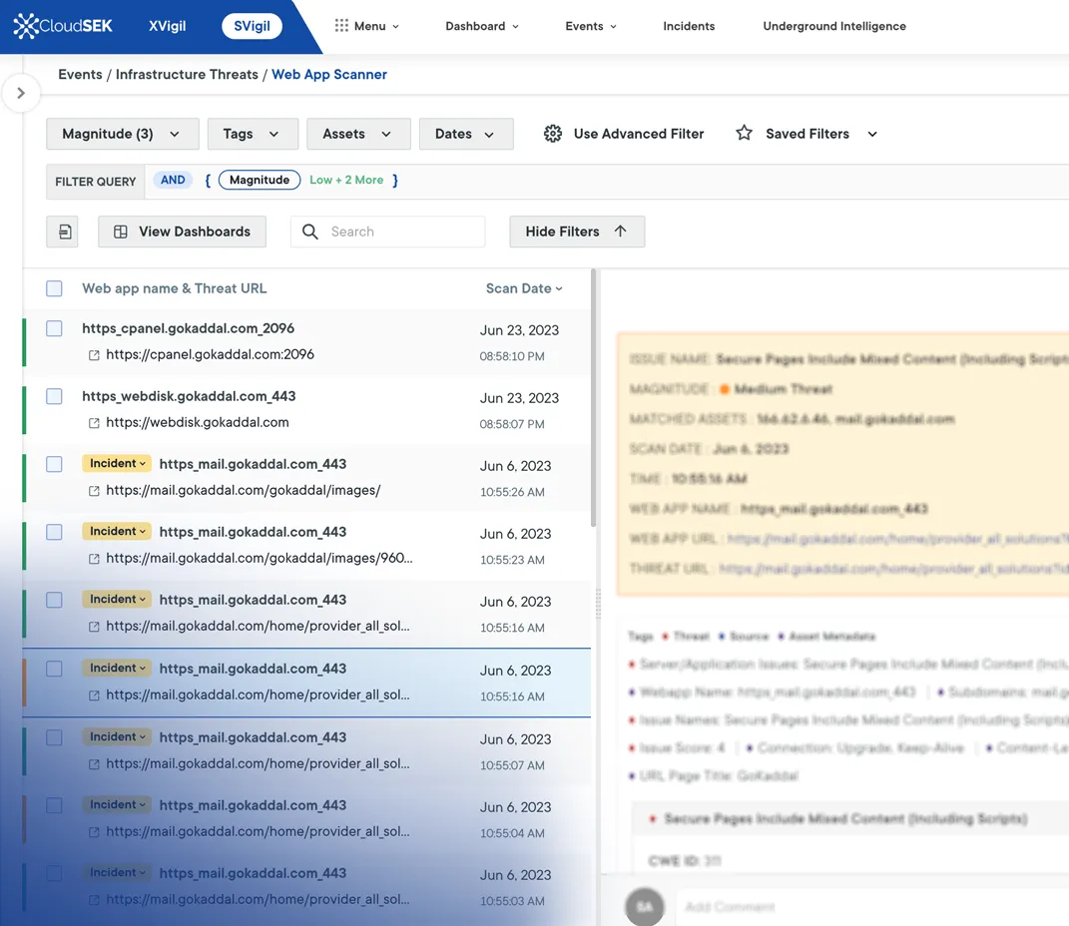Viewport: 1069px width, 926px height.
Task: Expand the collapsed sidebar arrow
Action: point(21,93)
